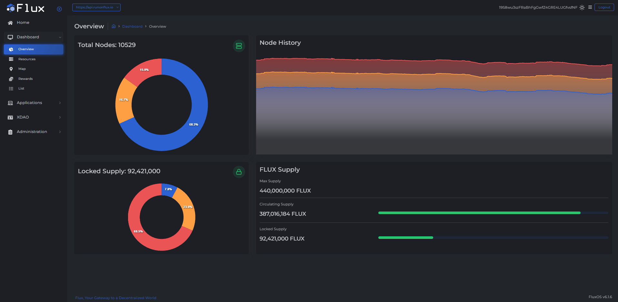Toggle light/dark theme sun icon
Image resolution: width=618 pixels, height=302 pixels.
(582, 7)
